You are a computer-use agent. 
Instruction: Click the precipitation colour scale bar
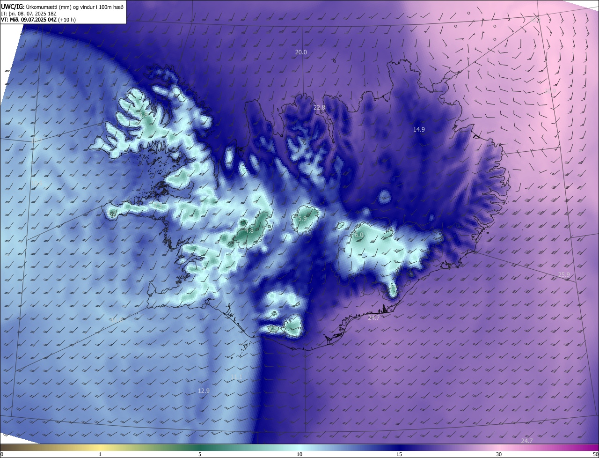pos(299,447)
